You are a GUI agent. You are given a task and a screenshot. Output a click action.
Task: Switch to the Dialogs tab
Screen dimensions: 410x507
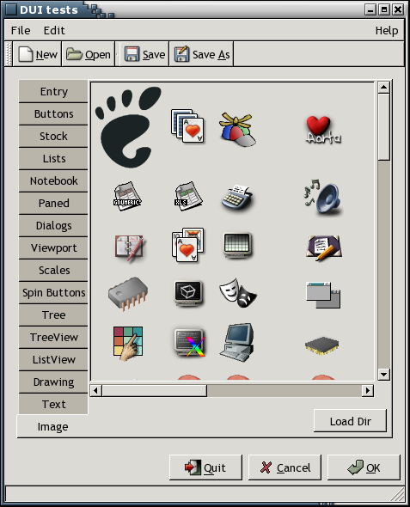pos(53,225)
